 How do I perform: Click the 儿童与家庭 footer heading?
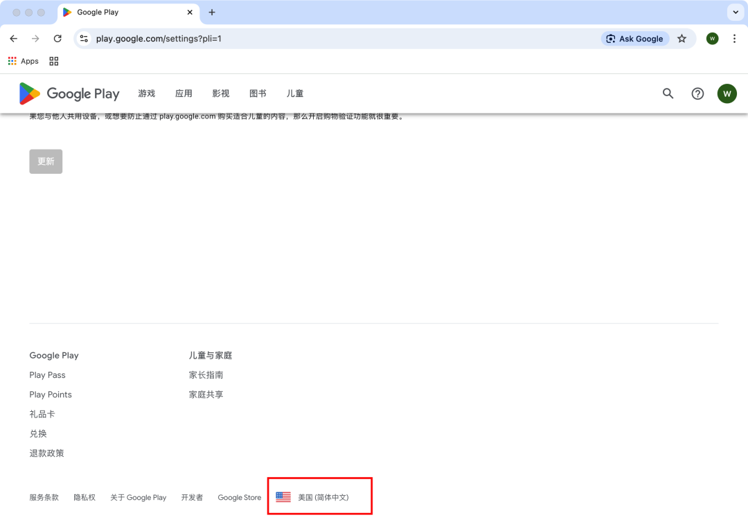(x=211, y=356)
